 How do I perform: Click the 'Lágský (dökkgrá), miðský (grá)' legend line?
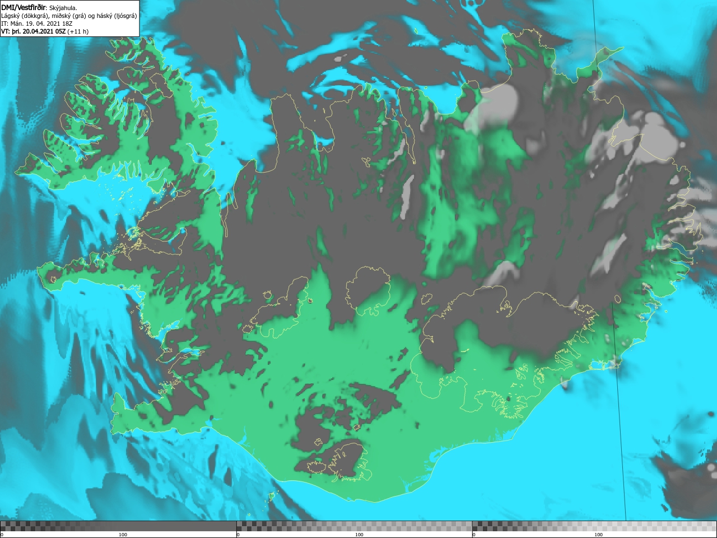click(x=69, y=16)
